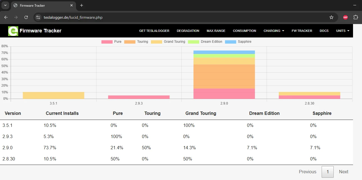Expand the CHARGING dropdown menu

point(274,31)
